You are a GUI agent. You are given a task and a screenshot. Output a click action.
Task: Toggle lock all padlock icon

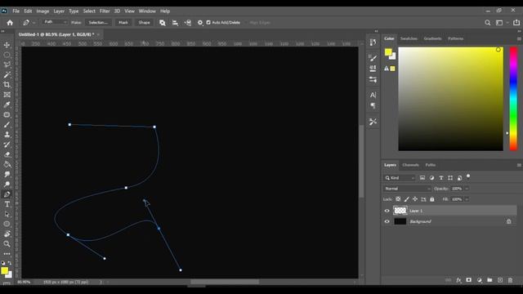432,199
